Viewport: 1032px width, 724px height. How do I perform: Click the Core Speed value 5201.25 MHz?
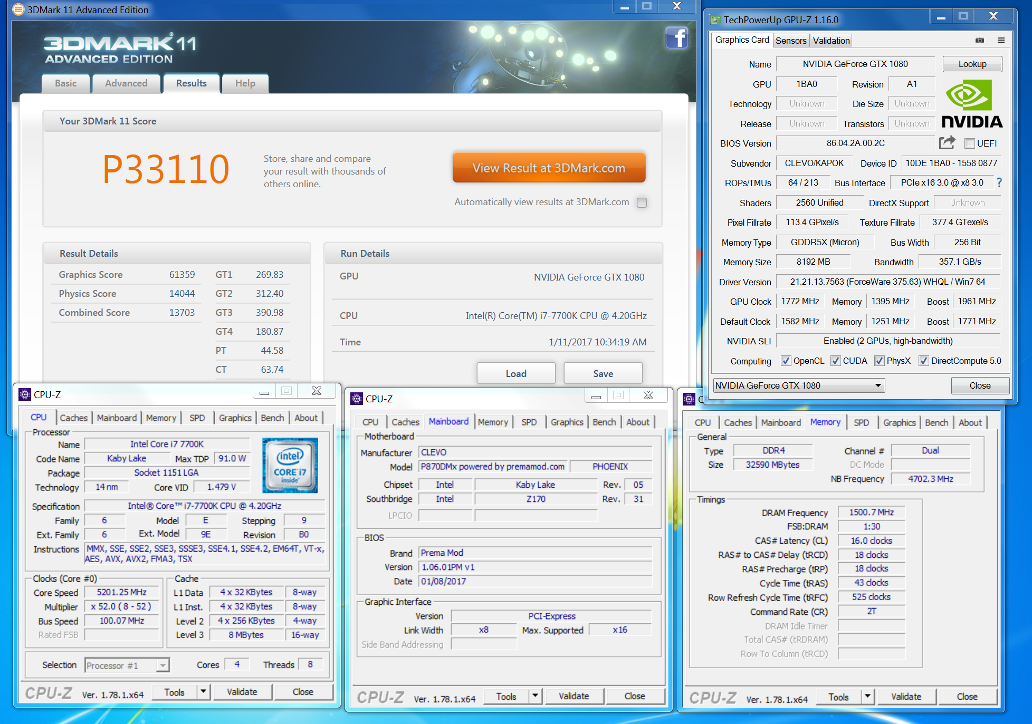[x=122, y=592]
